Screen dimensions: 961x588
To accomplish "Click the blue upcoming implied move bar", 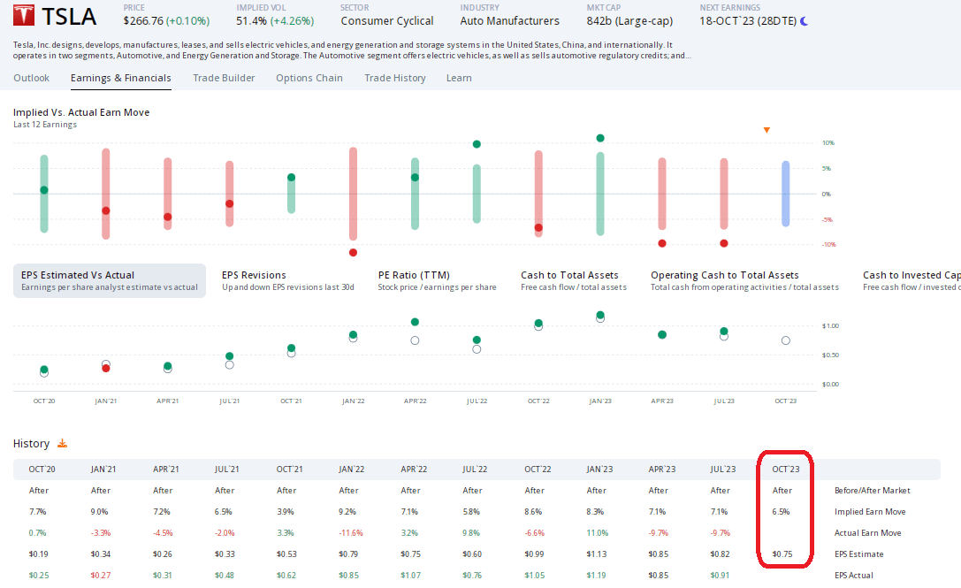I will [x=786, y=194].
